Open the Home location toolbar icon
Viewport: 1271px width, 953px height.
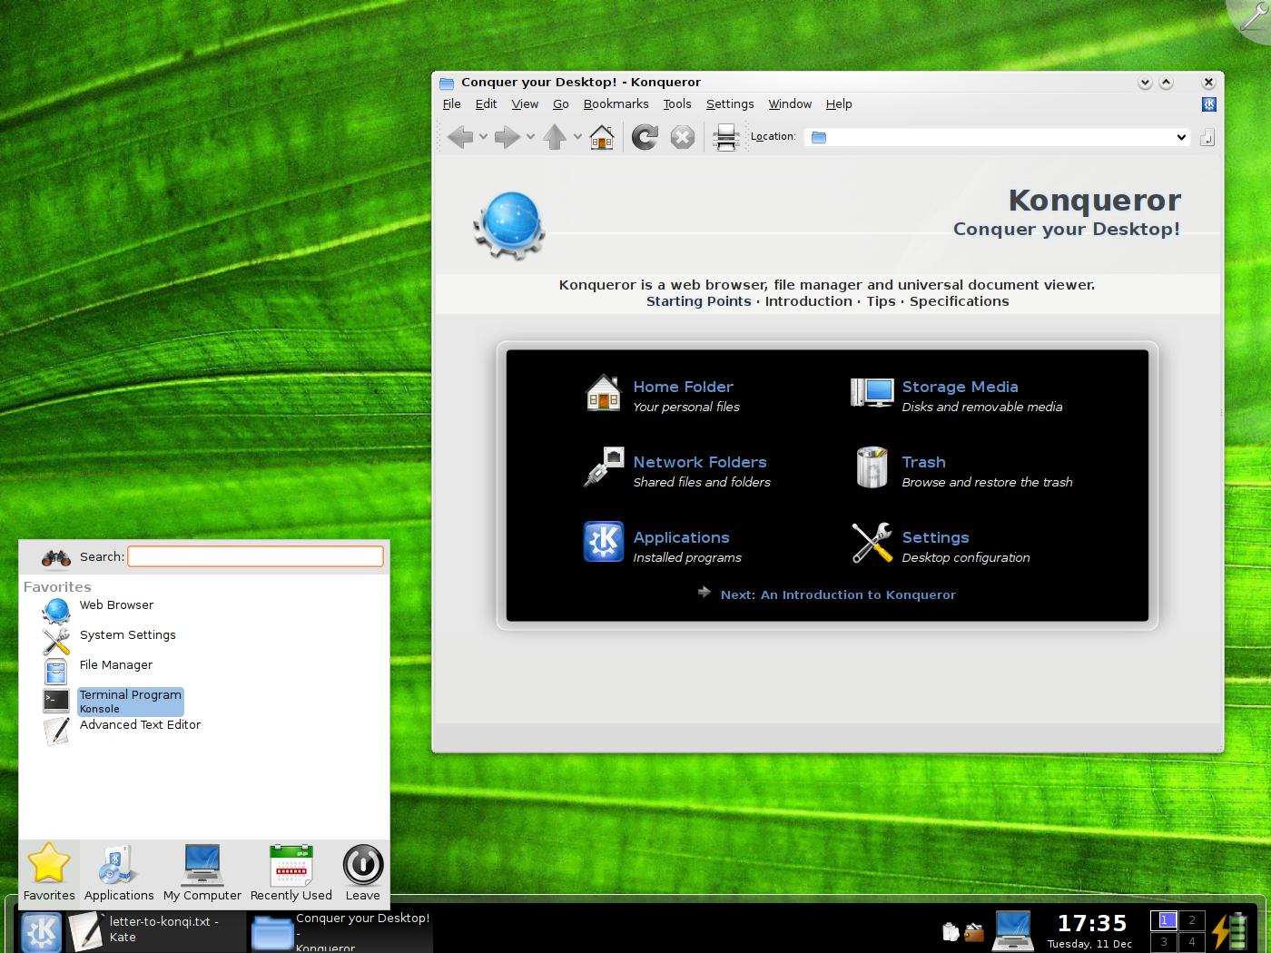tap(601, 137)
